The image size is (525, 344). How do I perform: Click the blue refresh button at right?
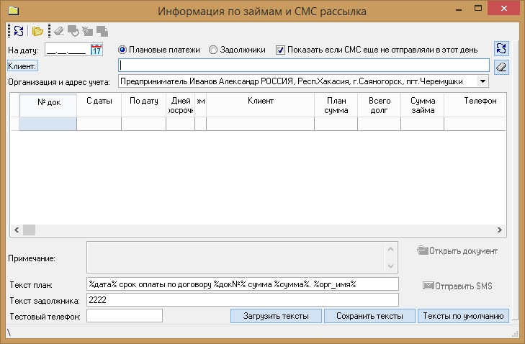coord(501,48)
